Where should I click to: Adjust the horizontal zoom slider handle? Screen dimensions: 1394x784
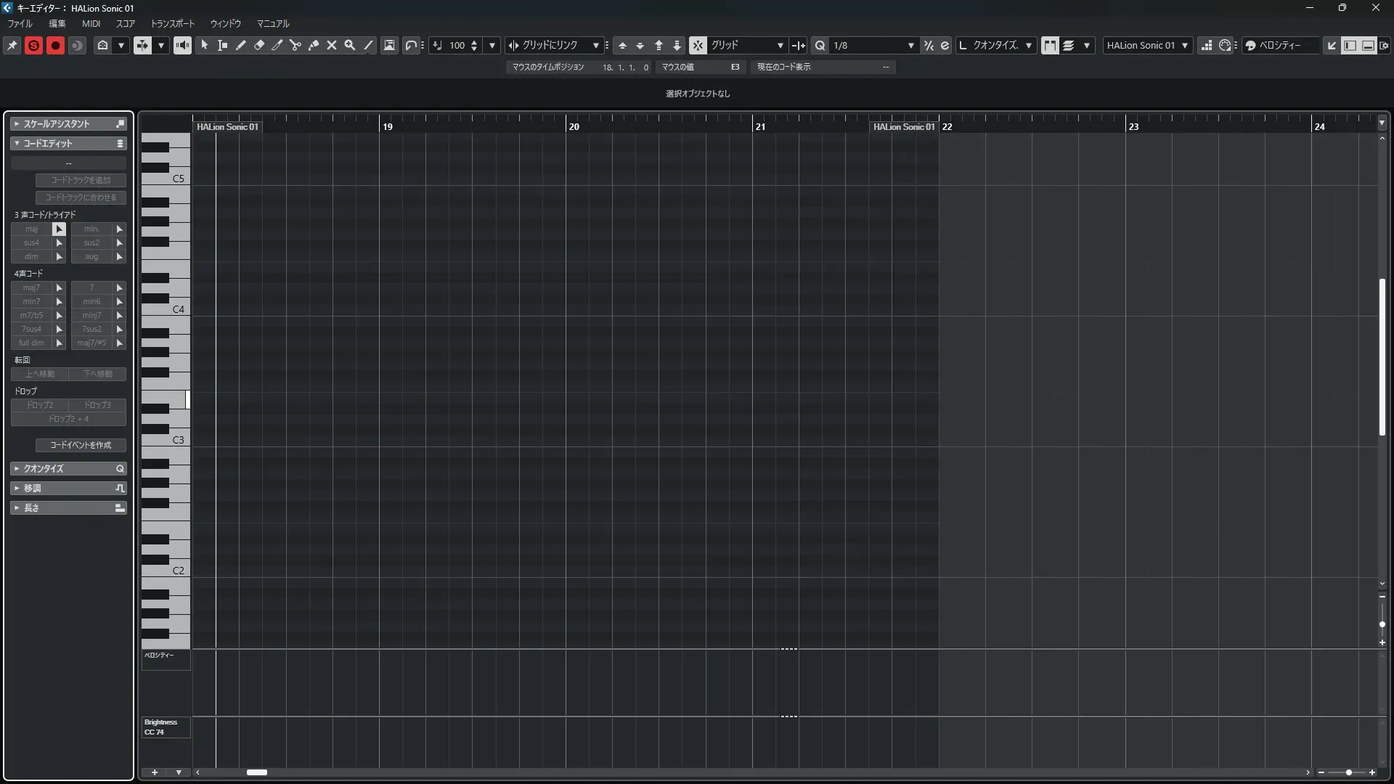tap(1348, 772)
